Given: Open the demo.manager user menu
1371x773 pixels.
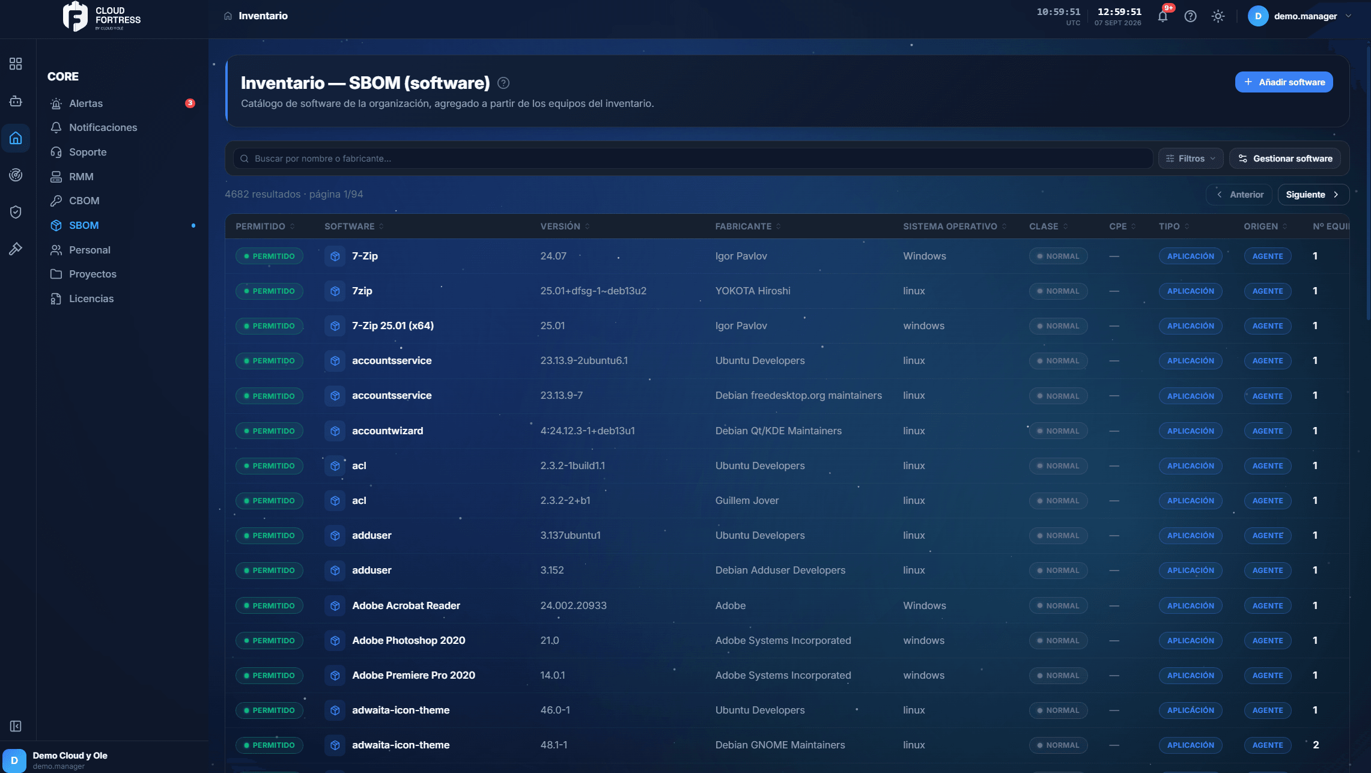Looking at the screenshot, I should tap(1300, 16).
